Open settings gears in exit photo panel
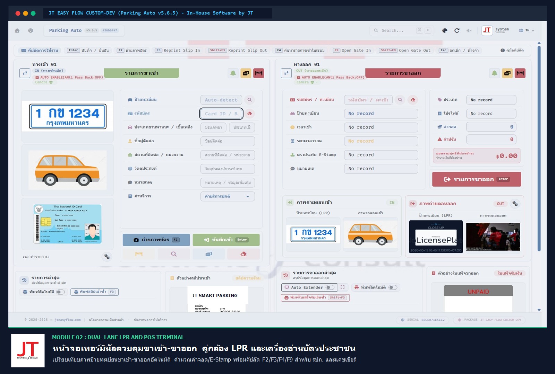Viewport: 555px width, 374px height. (x=515, y=204)
